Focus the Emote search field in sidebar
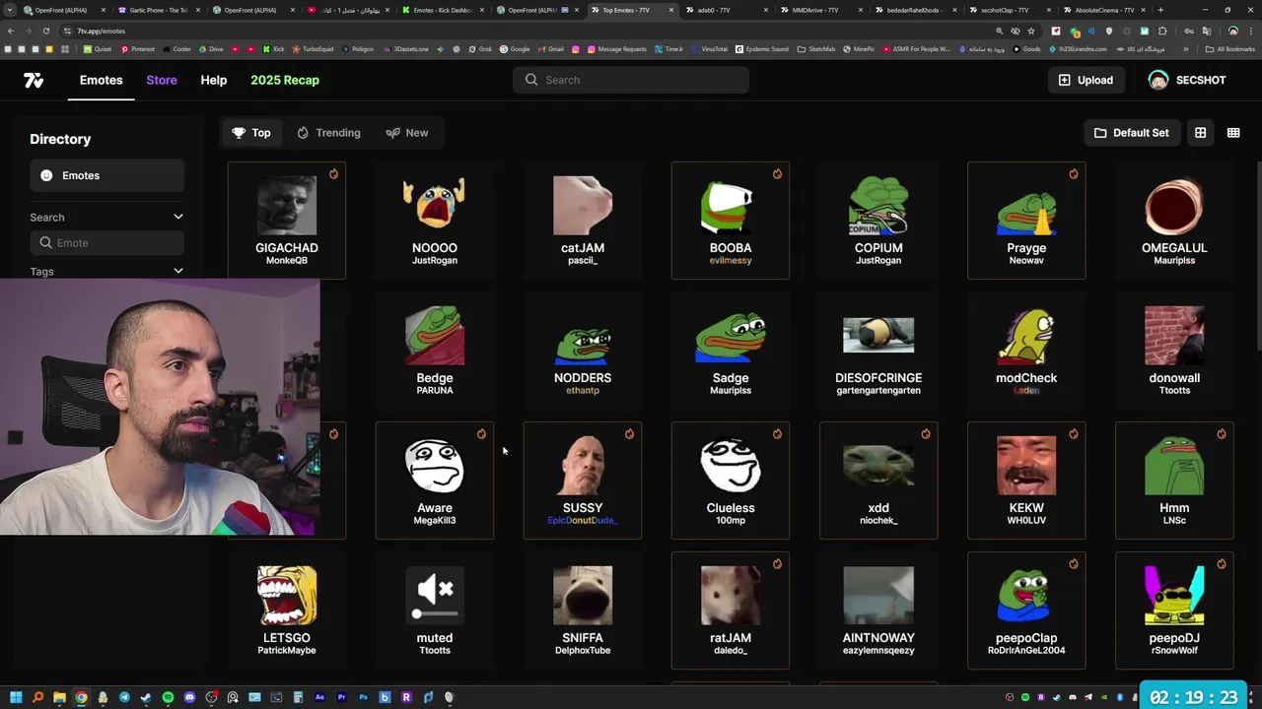This screenshot has height=709, width=1262. point(106,242)
